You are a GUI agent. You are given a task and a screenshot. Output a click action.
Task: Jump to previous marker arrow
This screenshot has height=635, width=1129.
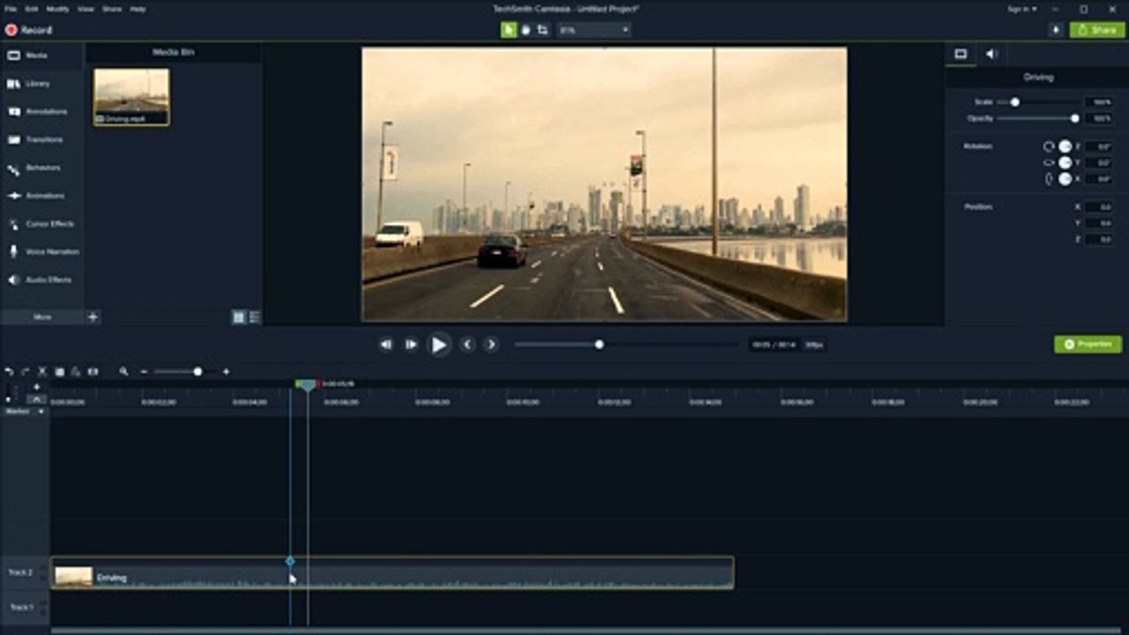point(467,345)
